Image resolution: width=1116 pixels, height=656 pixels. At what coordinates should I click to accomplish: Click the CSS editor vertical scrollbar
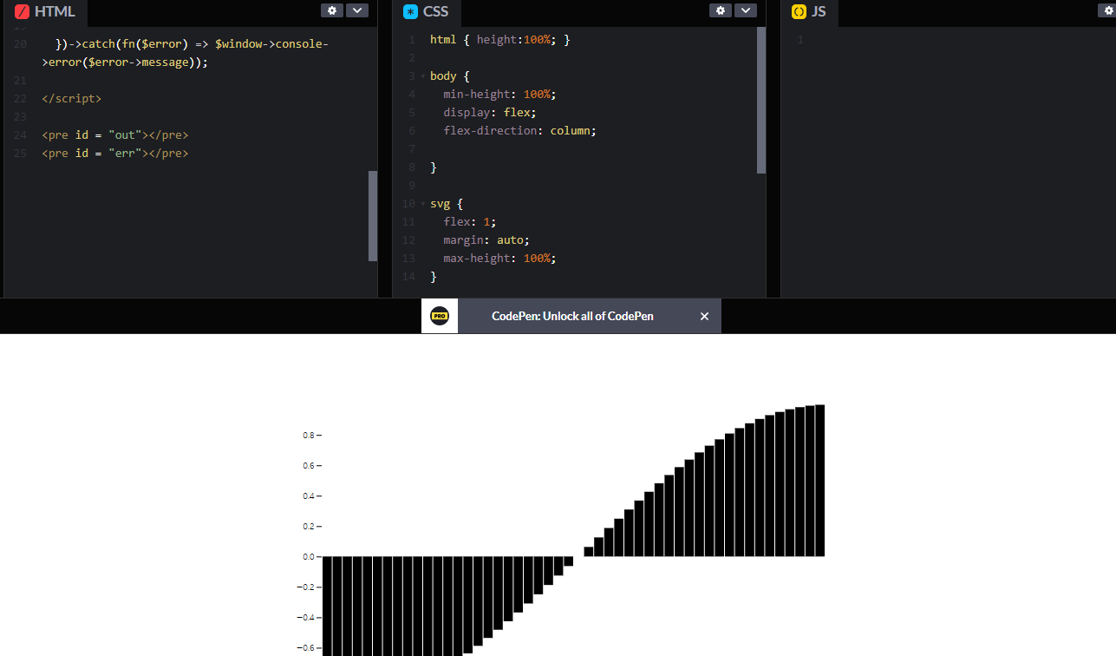click(x=761, y=100)
